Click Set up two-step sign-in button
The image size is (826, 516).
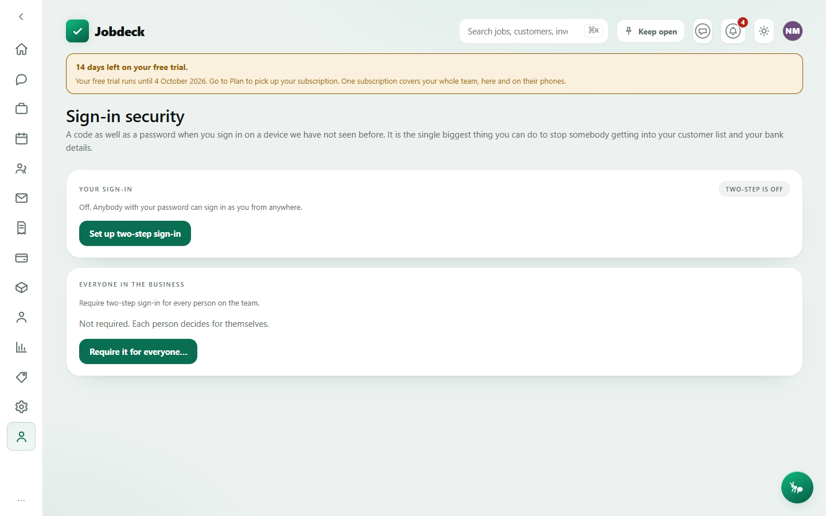tap(135, 233)
